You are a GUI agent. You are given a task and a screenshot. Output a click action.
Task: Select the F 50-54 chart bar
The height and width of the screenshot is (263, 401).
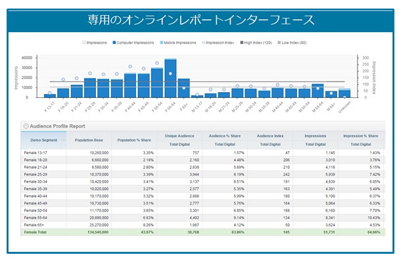(157, 83)
